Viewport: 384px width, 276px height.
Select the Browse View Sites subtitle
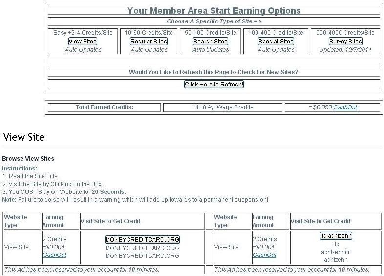(x=28, y=159)
